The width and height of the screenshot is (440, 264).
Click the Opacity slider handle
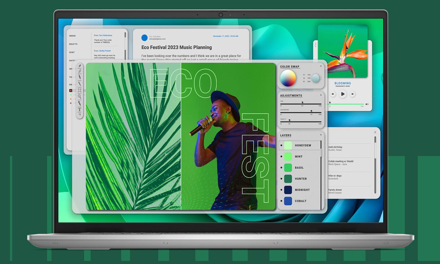click(x=289, y=120)
